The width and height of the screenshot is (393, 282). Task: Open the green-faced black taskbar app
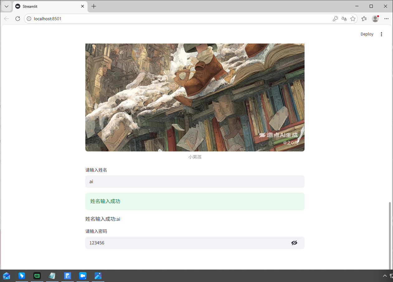[37, 276]
